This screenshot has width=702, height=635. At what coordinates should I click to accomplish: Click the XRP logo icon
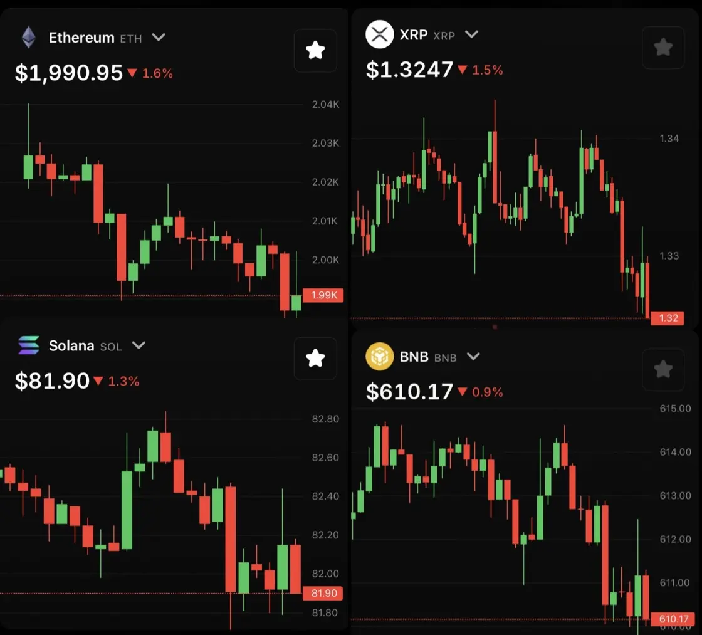(x=379, y=34)
